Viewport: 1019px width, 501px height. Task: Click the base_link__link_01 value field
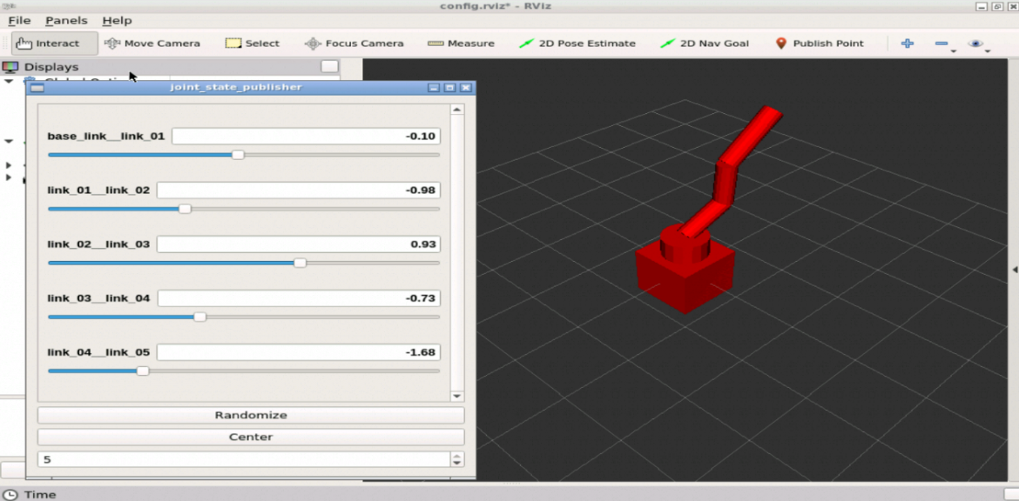coord(306,137)
